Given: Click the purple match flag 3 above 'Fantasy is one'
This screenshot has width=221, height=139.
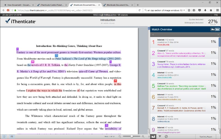Looking at the screenshot, I should 18,49.
